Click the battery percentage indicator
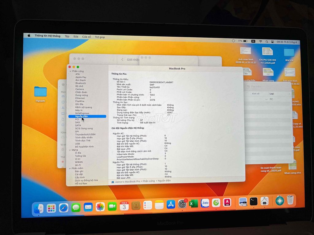Image resolution: width=314 pixels, height=235 pixels. (x=241, y=41)
